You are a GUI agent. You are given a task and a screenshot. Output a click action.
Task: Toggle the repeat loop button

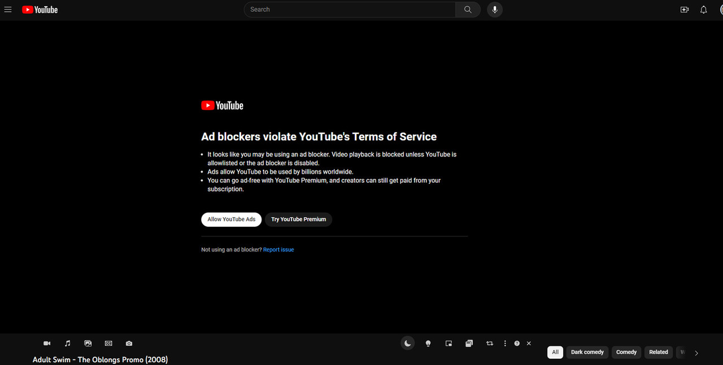click(x=490, y=344)
